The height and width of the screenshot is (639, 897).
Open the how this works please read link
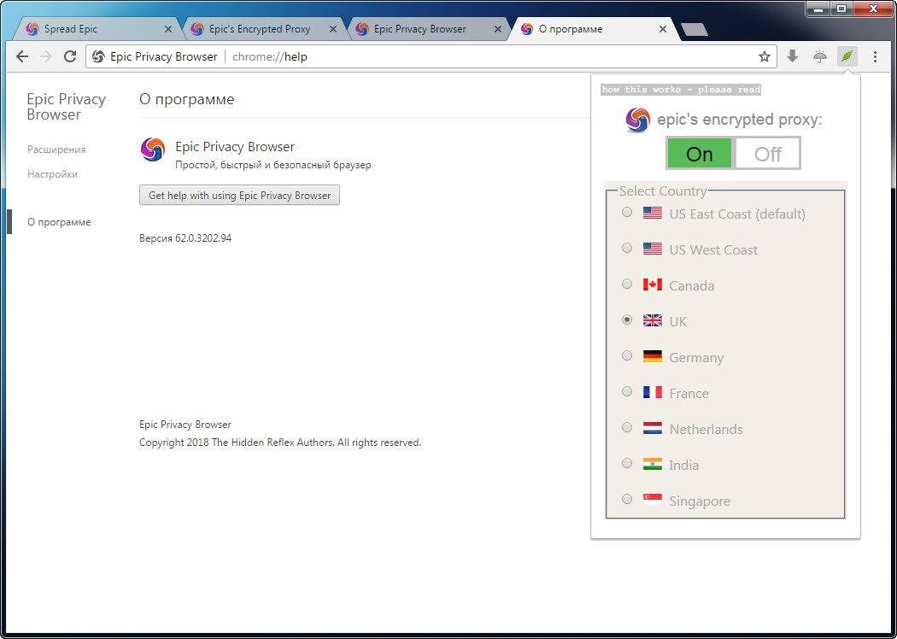681,89
